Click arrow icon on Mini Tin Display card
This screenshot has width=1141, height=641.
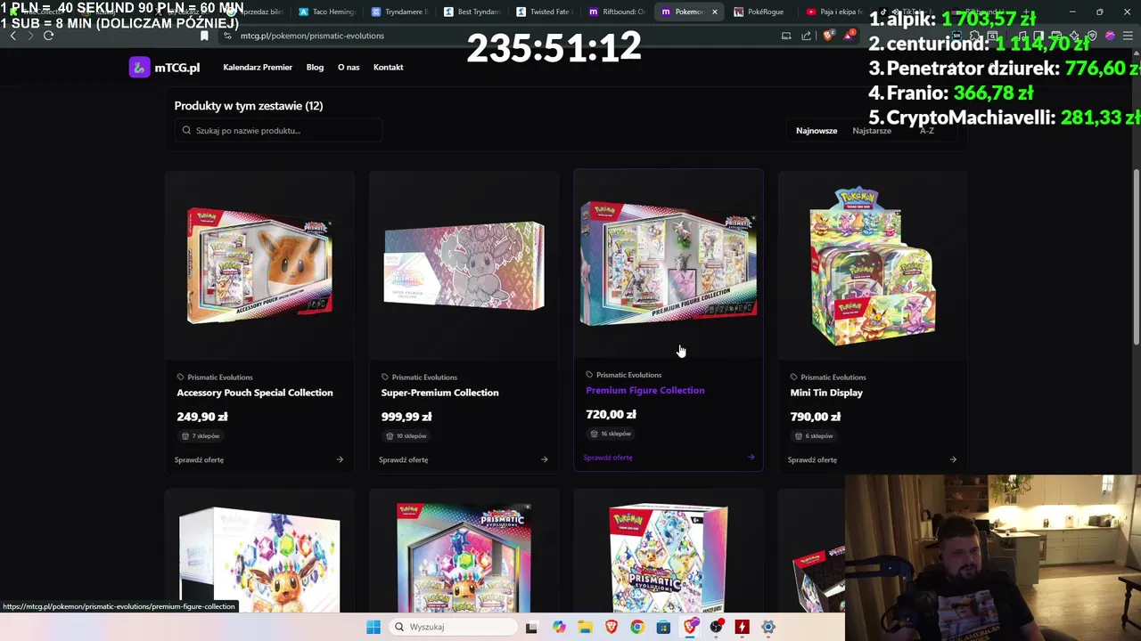pyautogui.click(x=953, y=460)
